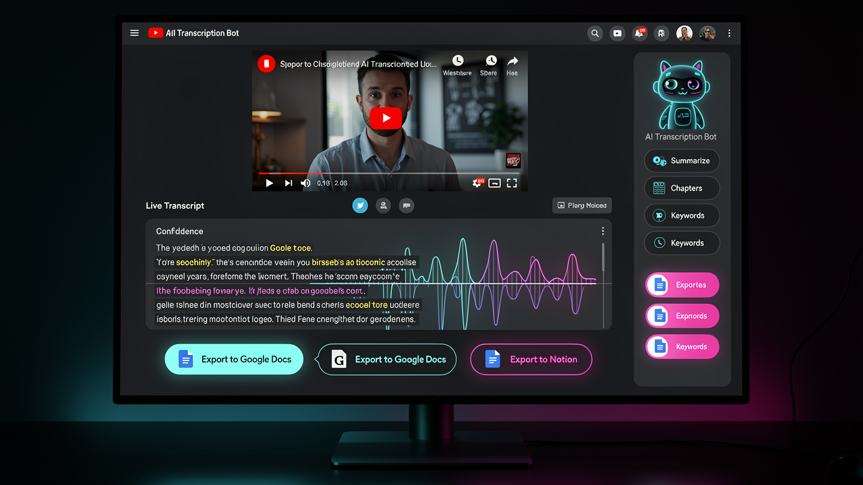
Task: Click the pink Export to Notion button
Action: pyautogui.click(x=531, y=359)
